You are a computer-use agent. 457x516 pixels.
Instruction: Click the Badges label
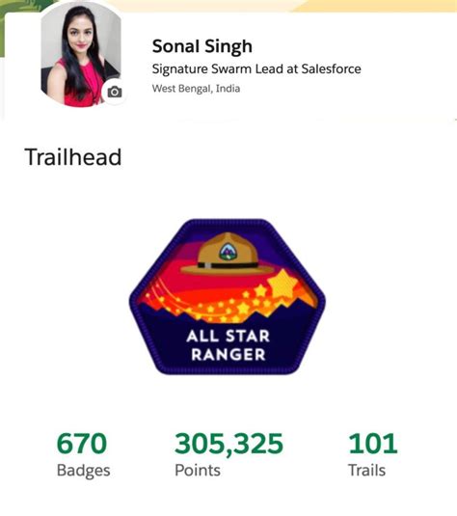83,471
